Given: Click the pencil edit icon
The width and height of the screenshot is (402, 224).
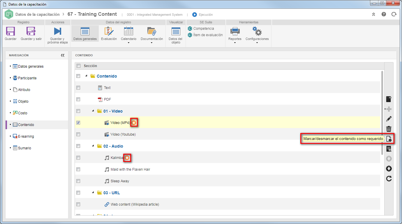Looking at the screenshot, I should (389, 119).
